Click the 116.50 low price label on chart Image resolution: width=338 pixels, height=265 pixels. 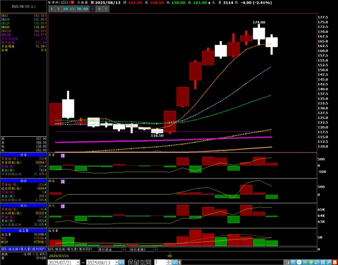[157, 135]
